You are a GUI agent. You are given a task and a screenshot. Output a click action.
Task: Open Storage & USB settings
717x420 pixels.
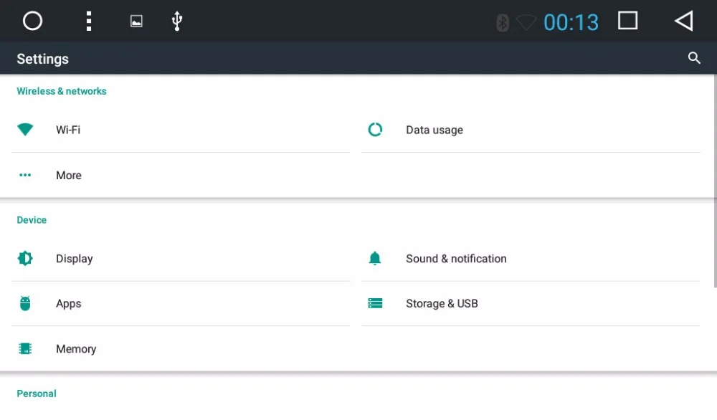point(442,304)
